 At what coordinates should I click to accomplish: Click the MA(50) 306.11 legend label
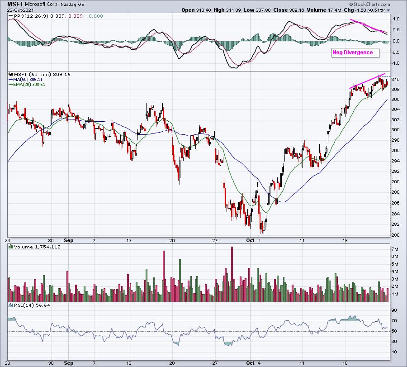(x=28, y=79)
